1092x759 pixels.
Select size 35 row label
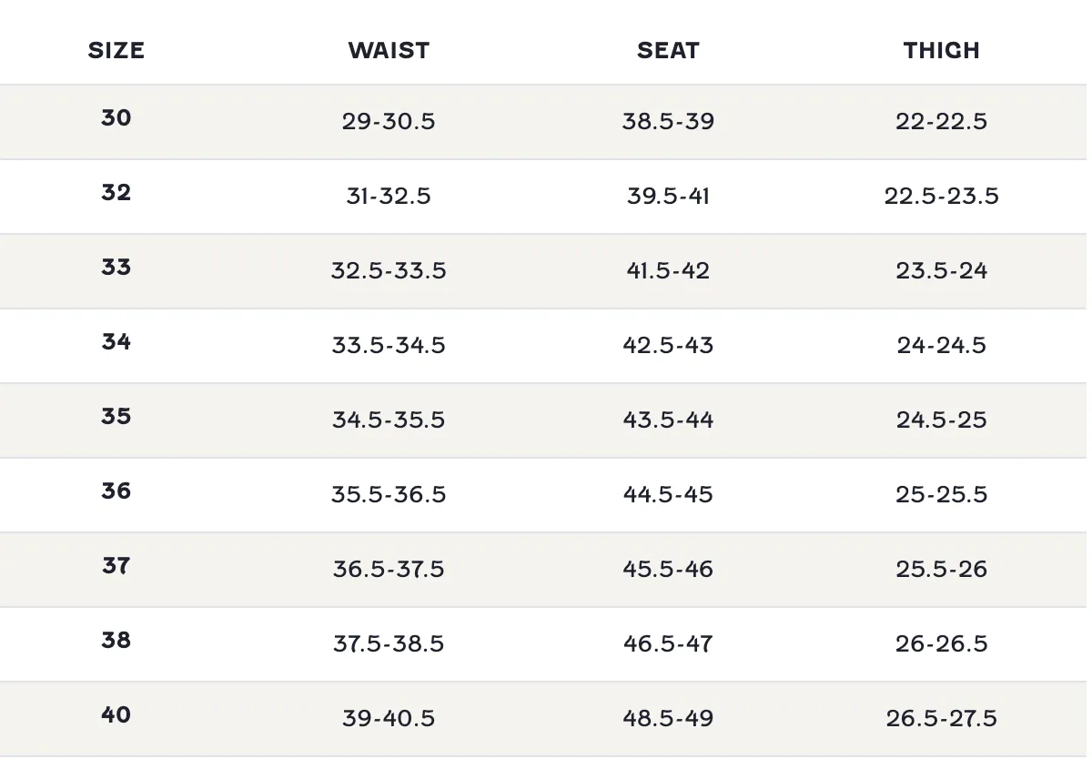[116, 416]
